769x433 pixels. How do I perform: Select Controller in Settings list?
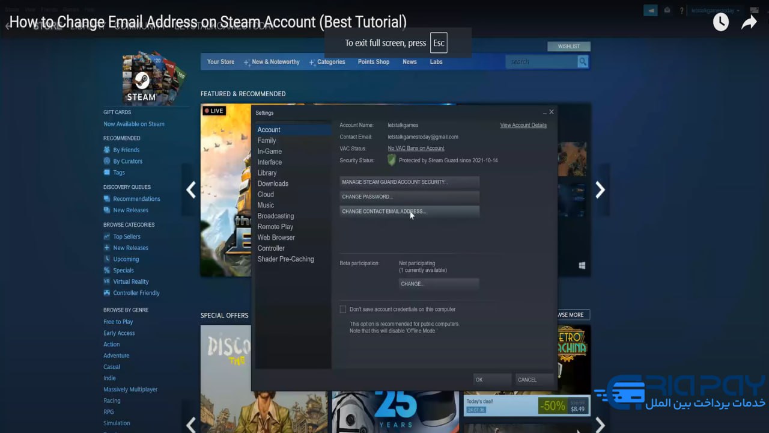click(x=293, y=249)
